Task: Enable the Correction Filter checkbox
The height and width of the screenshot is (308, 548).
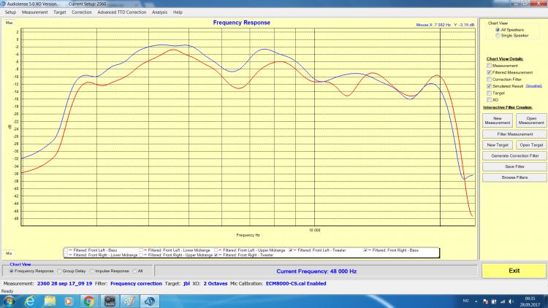Action: coord(489,79)
